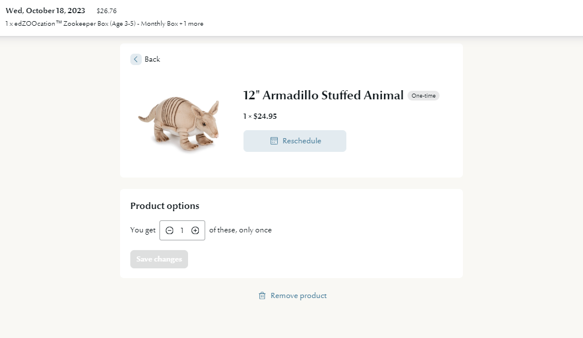The height and width of the screenshot is (338, 583).
Task: Click the 1 × $24.95 price line
Action: [260, 116]
